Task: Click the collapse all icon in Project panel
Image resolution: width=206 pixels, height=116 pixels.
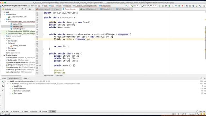Action: coord(26,9)
